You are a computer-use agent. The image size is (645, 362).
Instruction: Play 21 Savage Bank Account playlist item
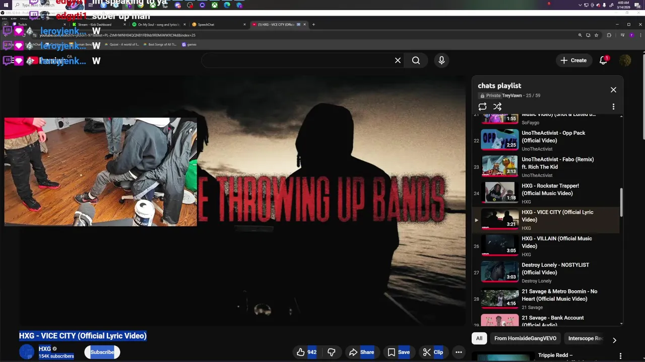547,320
